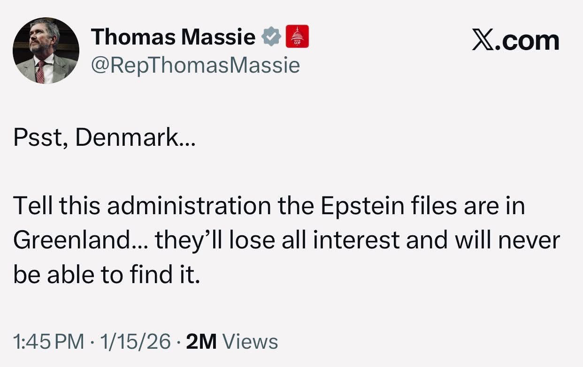The image size is (583, 367).
Task: Click the bold "2M" view count
Action: pos(201,342)
